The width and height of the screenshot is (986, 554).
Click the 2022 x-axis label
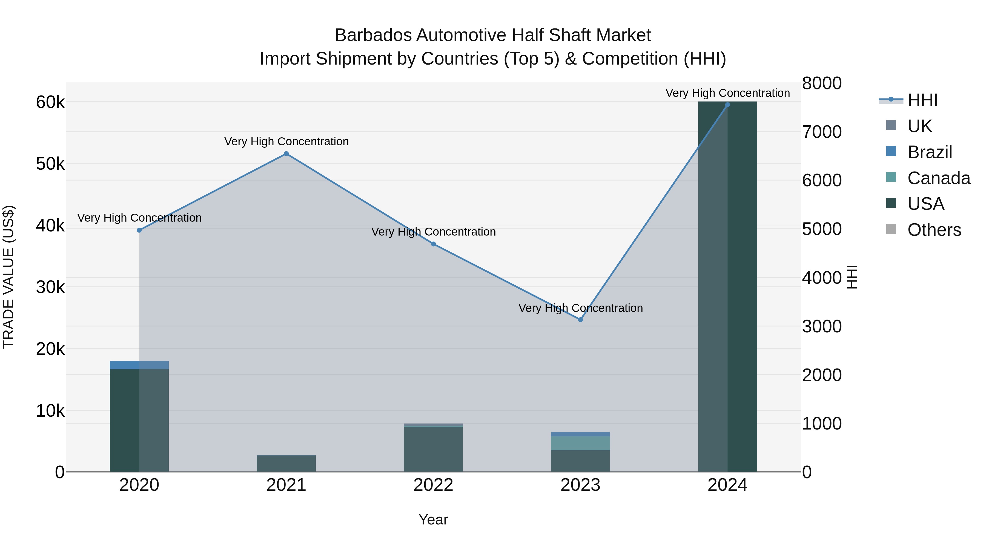tap(433, 485)
